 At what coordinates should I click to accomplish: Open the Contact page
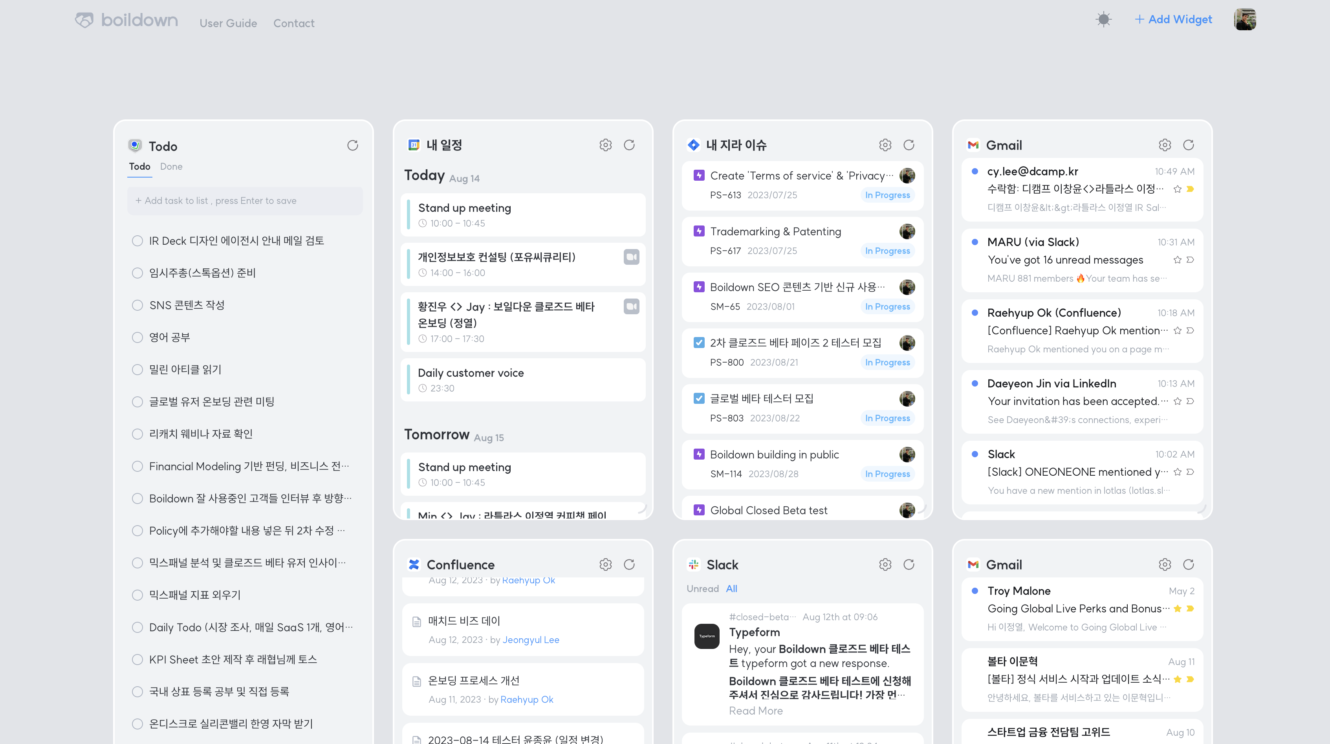coord(294,23)
